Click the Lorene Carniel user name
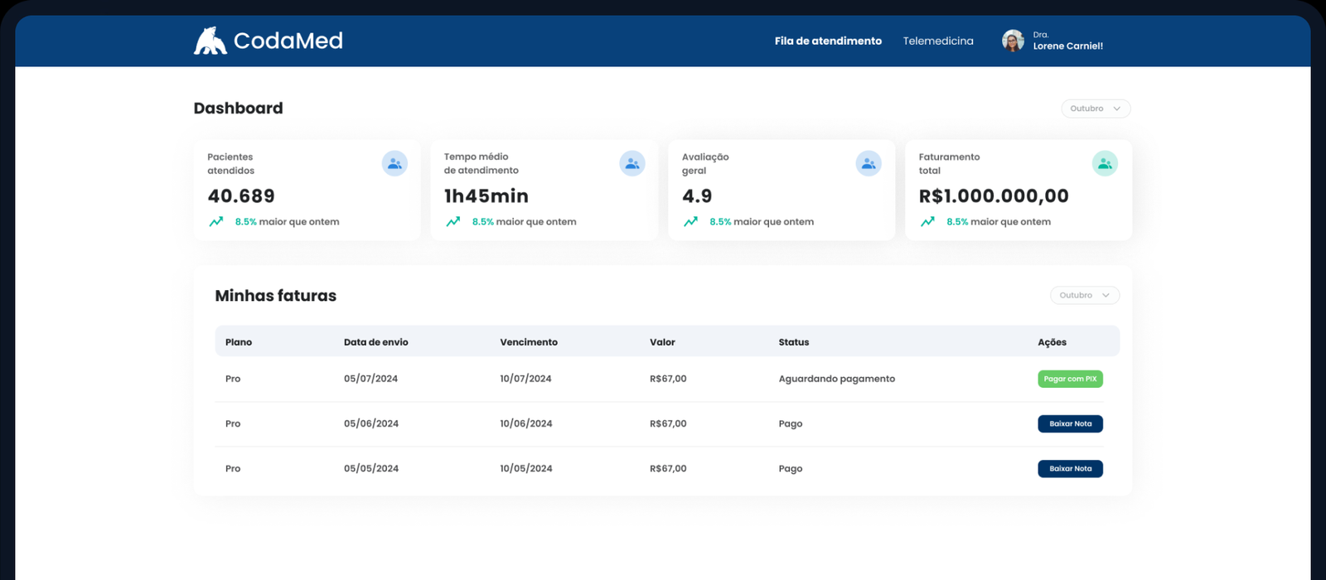This screenshot has height=580, width=1326. coord(1067,46)
